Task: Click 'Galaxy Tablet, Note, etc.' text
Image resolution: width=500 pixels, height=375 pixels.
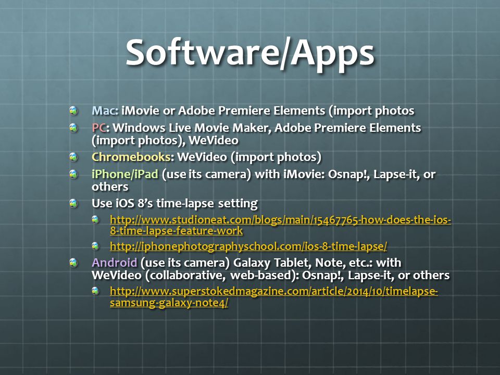Action: [x=303, y=262]
